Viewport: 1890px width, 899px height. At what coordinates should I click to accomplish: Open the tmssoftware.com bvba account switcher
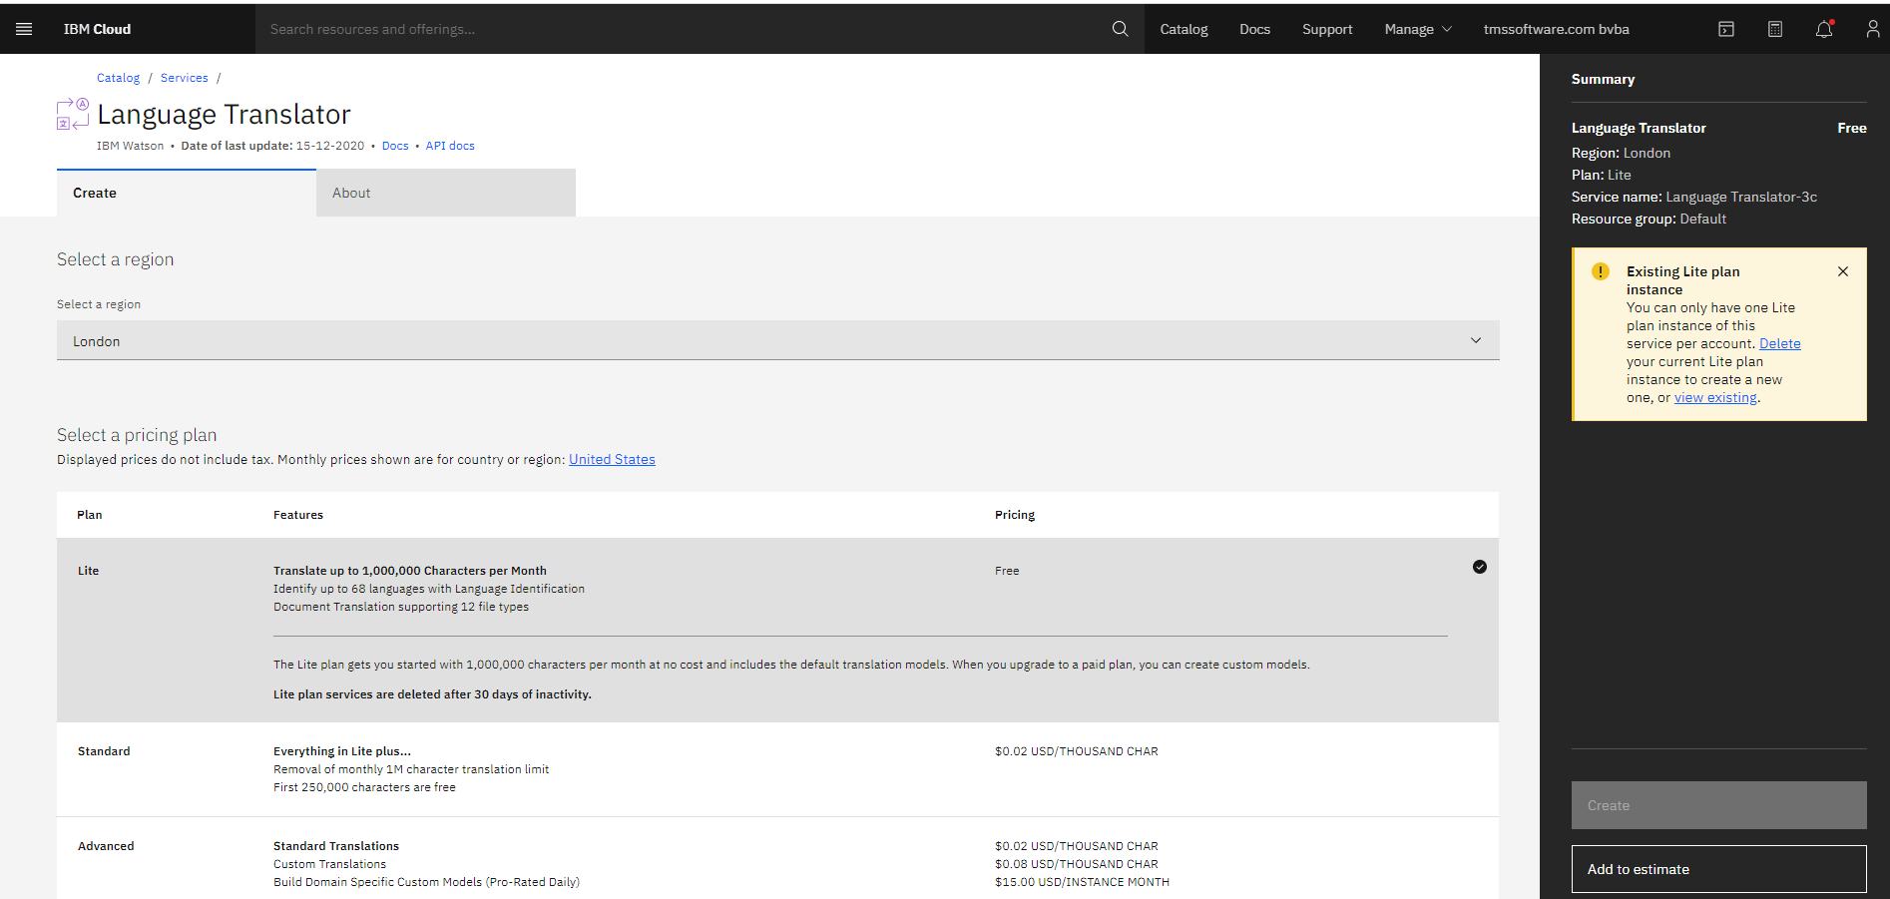coord(1556,29)
